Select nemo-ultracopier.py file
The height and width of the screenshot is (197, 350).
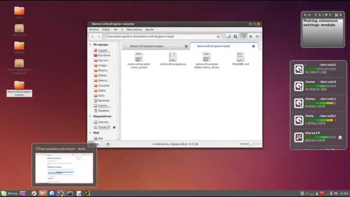coord(173,59)
